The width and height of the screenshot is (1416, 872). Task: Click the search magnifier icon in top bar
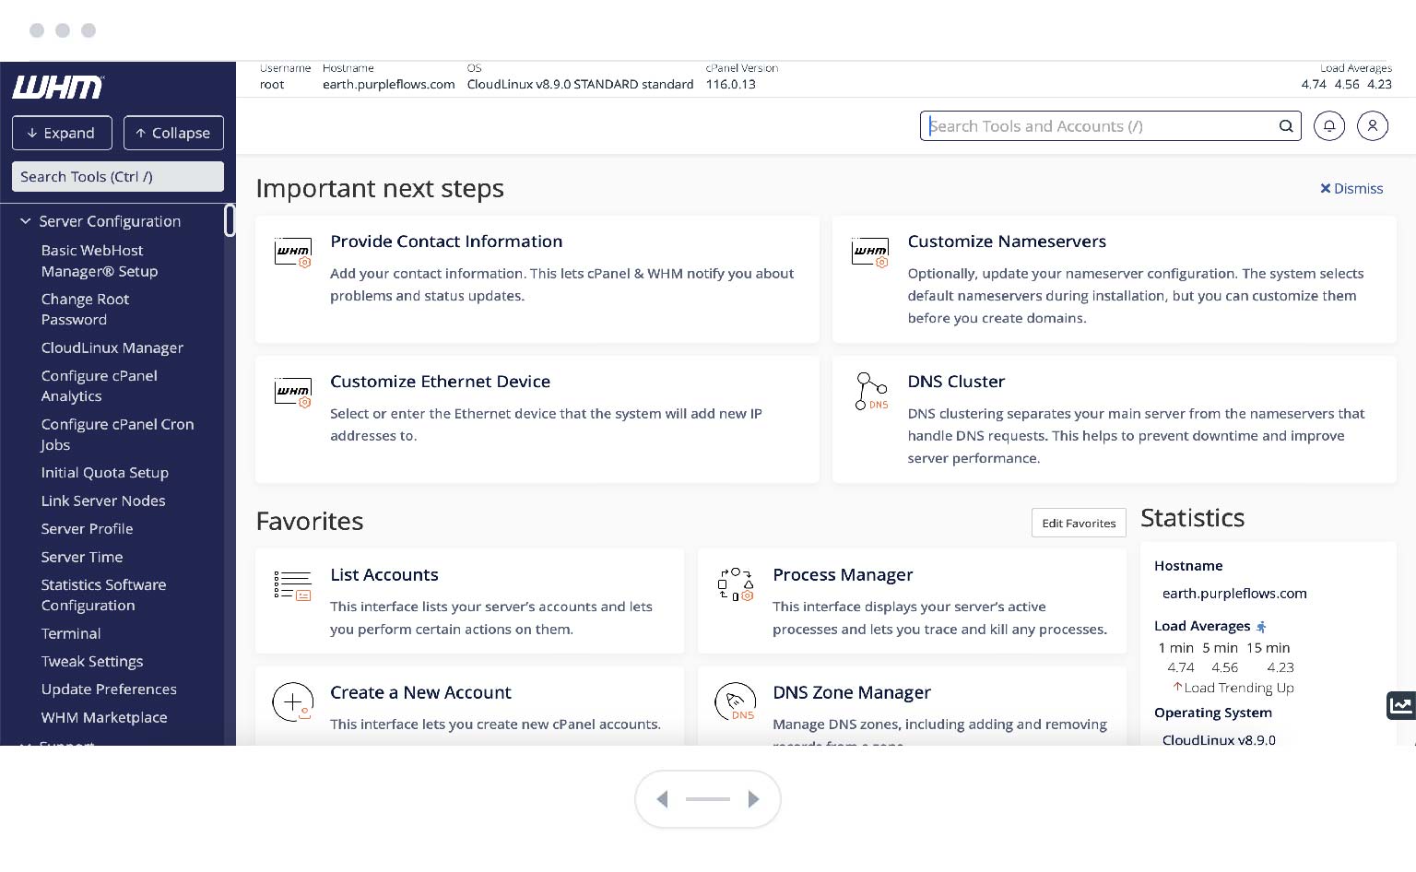pyautogui.click(x=1285, y=126)
